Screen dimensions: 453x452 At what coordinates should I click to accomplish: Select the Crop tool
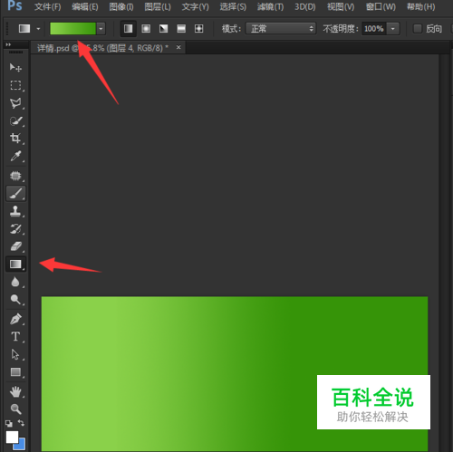click(x=15, y=139)
